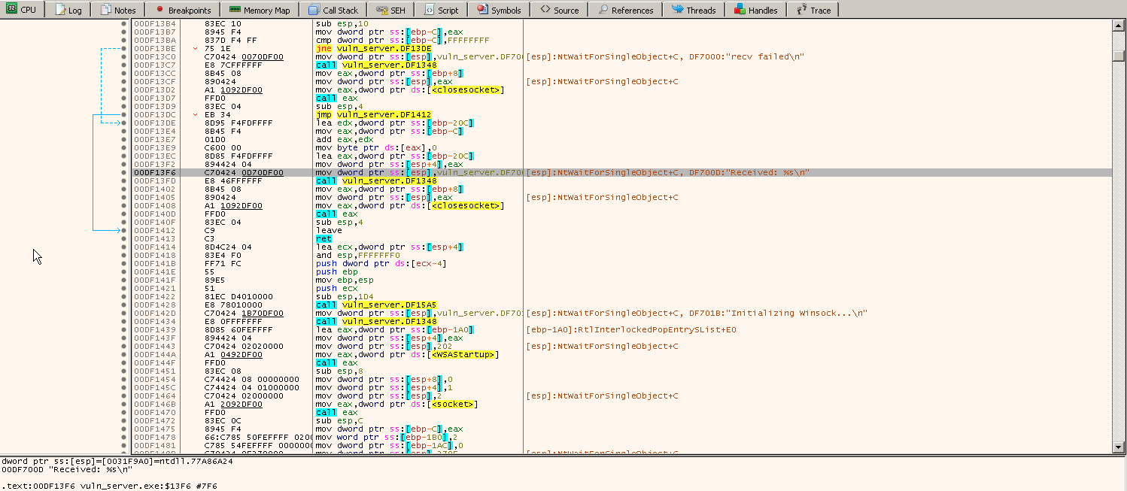Select 'cmp dword ptr ss:[ebp-C],FFFFFFFF' instruction

(x=402, y=40)
